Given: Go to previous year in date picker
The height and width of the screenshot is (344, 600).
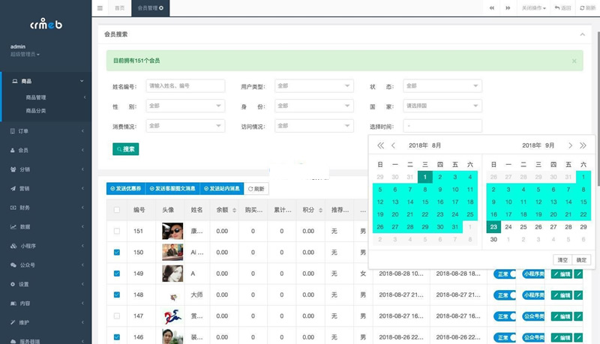Looking at the screenshot, I should (x=380, y=145).
